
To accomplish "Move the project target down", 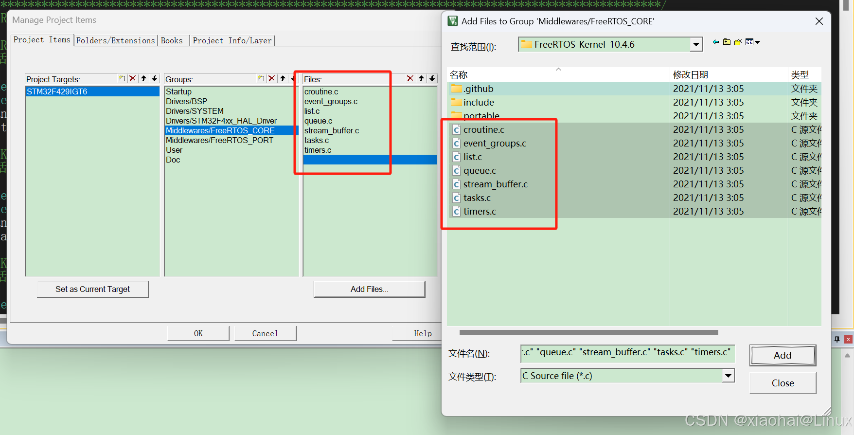I will pyautogui.click(x=154, y=78).
